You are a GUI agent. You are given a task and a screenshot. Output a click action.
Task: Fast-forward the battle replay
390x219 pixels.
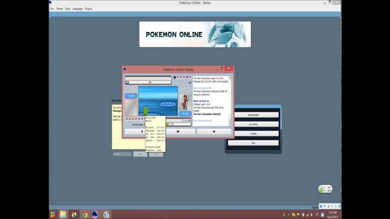tap(214, 131)
